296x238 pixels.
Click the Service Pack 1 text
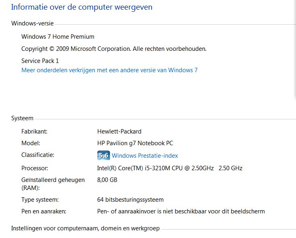point(40,61)
